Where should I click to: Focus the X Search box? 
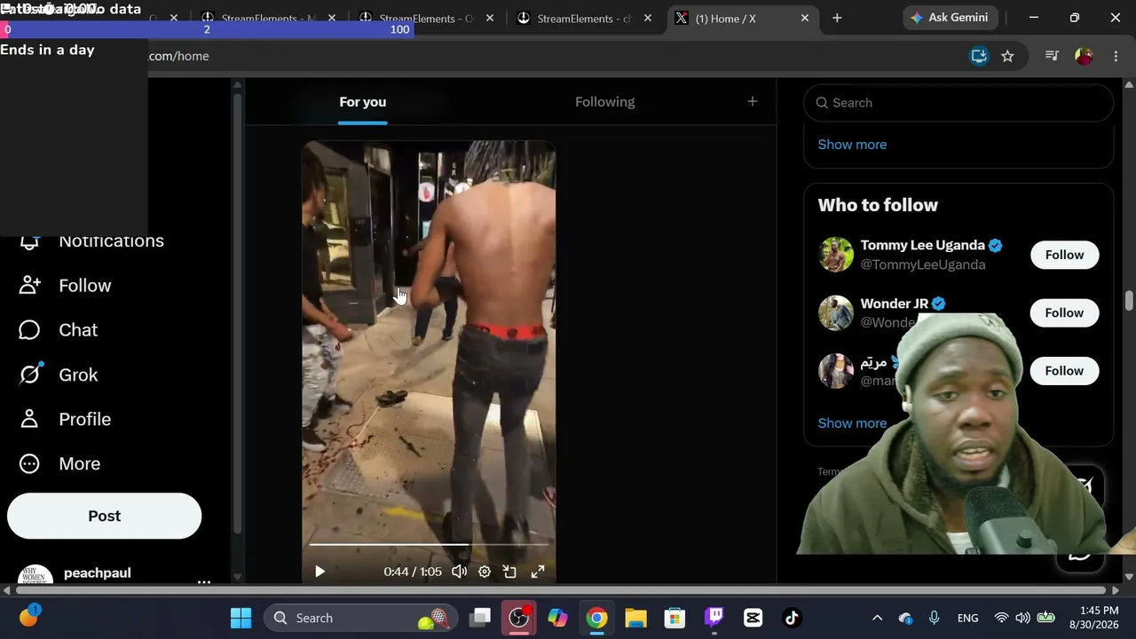958,103
